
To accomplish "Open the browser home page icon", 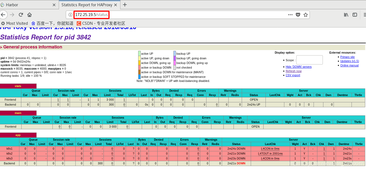I will (29, 15).
